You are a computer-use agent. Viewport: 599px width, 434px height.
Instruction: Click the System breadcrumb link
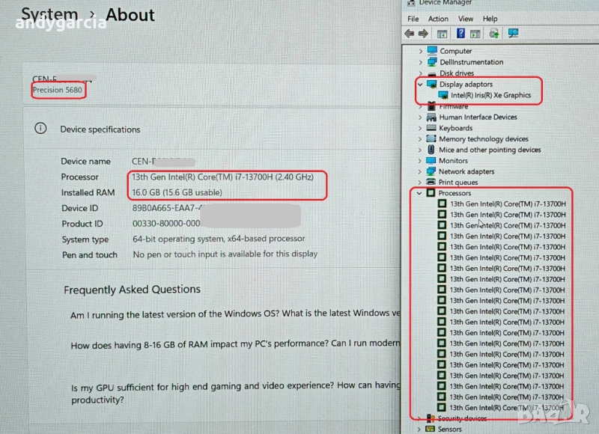49,15
